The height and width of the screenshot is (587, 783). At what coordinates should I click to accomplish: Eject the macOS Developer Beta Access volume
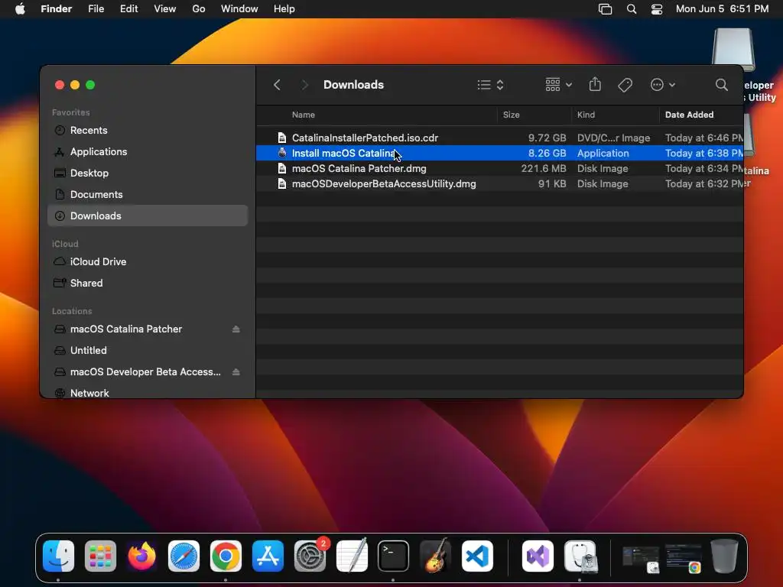[x=236, y=372]
